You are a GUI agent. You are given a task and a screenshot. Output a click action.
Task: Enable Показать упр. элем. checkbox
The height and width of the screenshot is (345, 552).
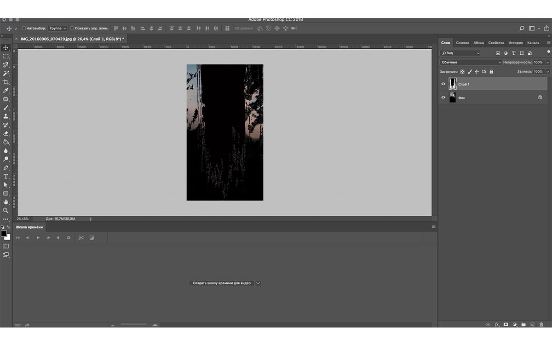coord(72,29)
